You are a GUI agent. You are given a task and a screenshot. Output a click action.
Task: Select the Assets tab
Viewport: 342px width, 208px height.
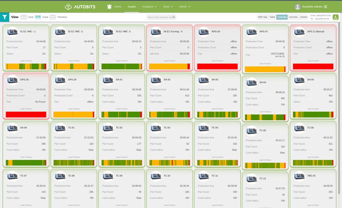click(x=132, y=6)
